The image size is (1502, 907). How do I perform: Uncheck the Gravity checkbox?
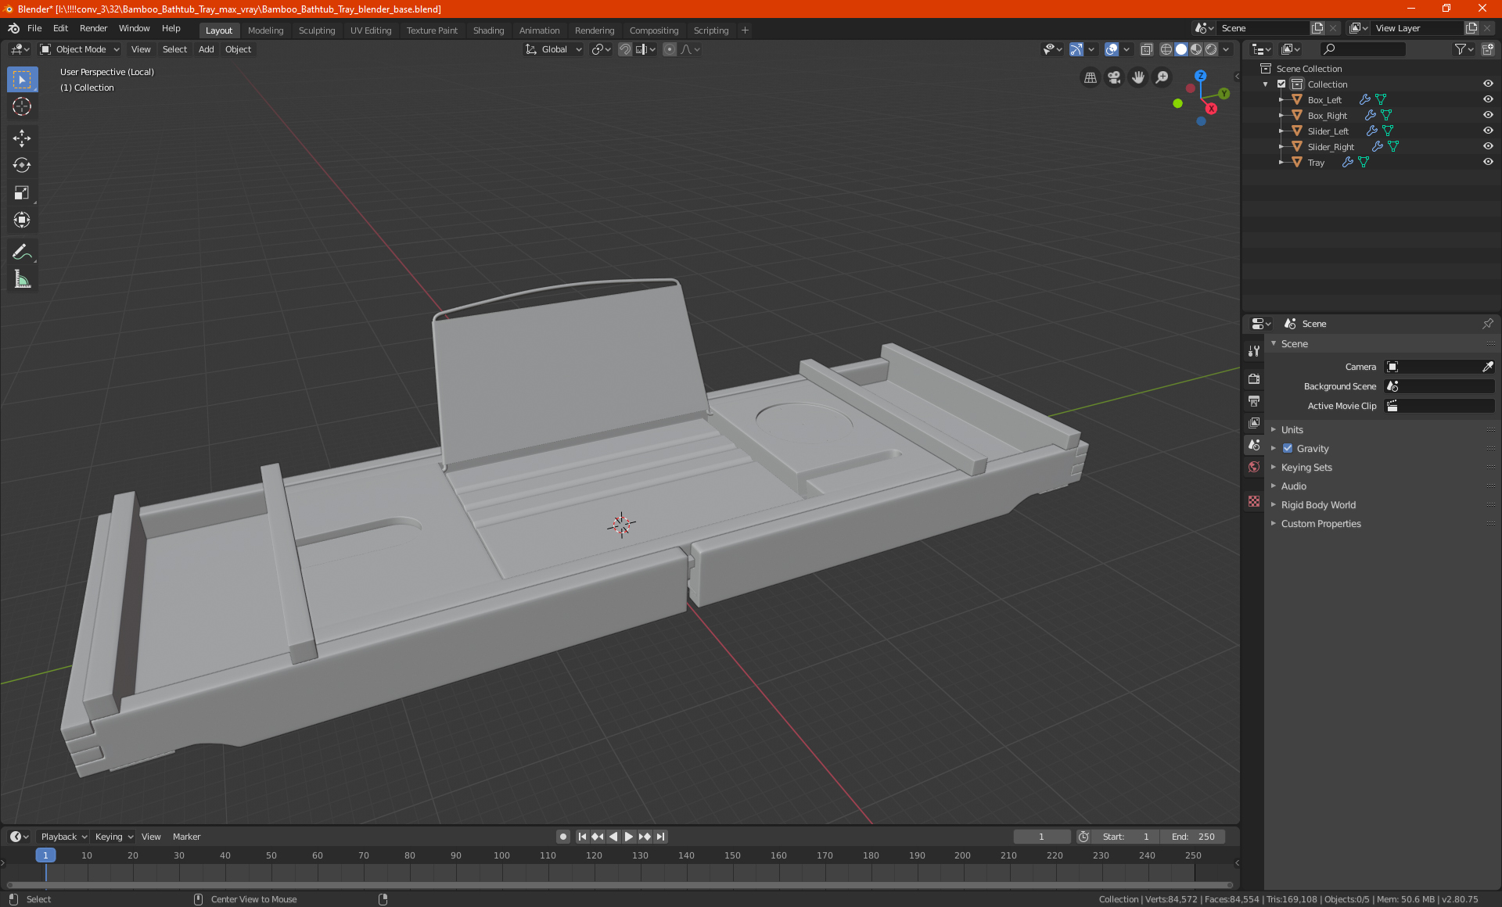point(1288,448)
